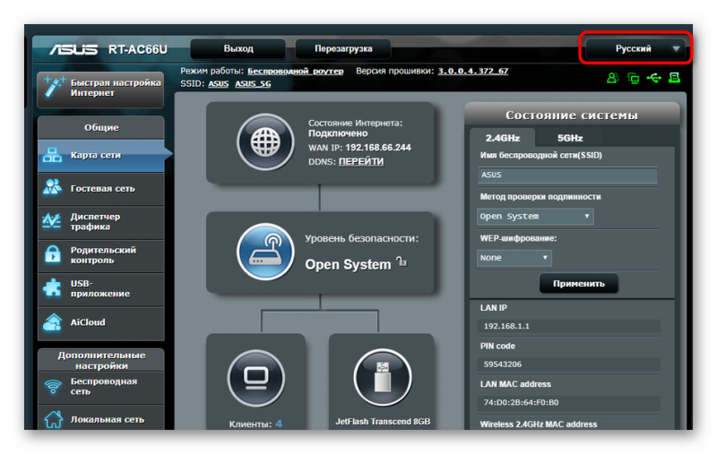The image size is (717, 454).
Task: Click the Применить apply button
Action: (x=579, y=284)
